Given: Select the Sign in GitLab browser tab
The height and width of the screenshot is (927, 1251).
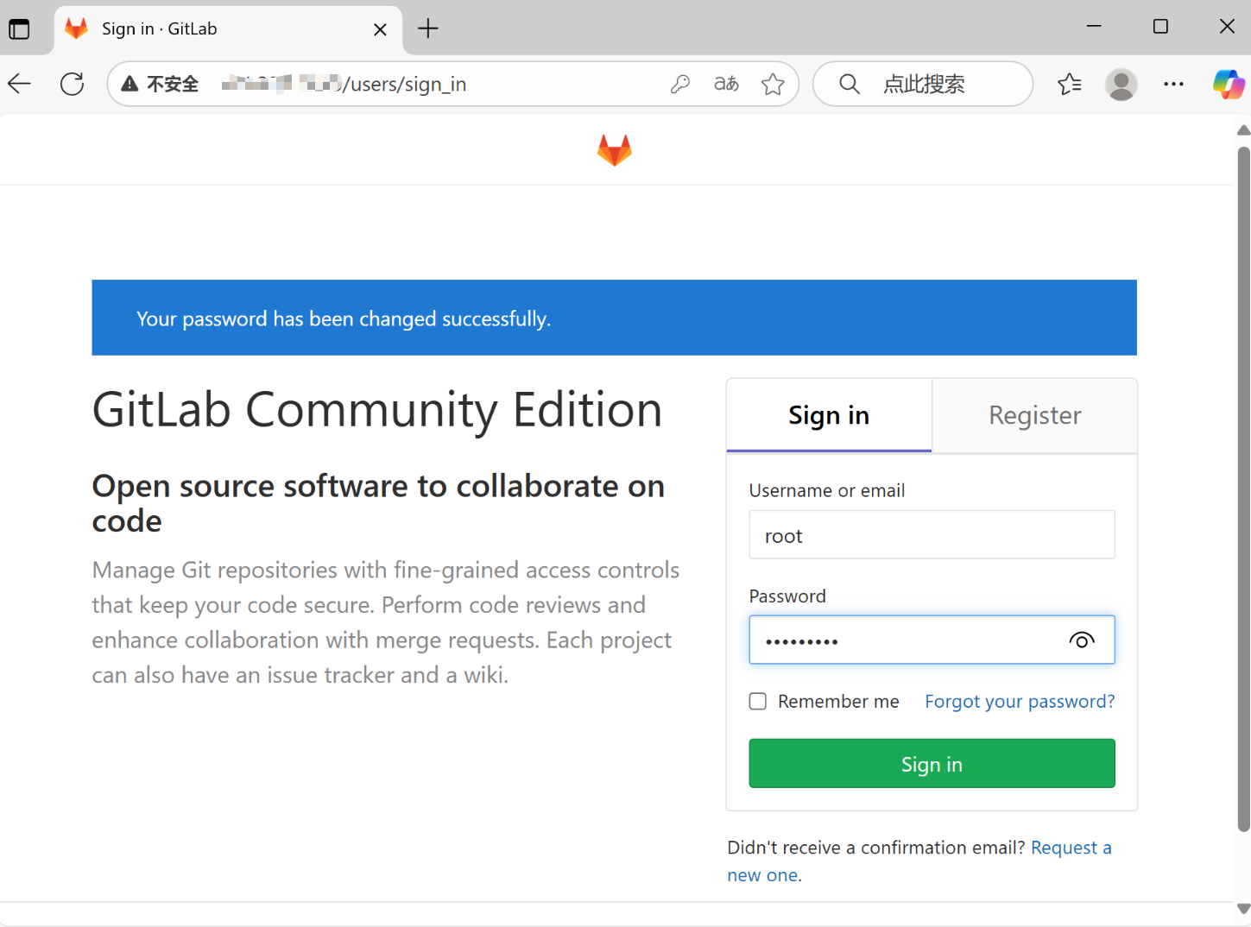Looking at the screenshot, I should (229, 29).
